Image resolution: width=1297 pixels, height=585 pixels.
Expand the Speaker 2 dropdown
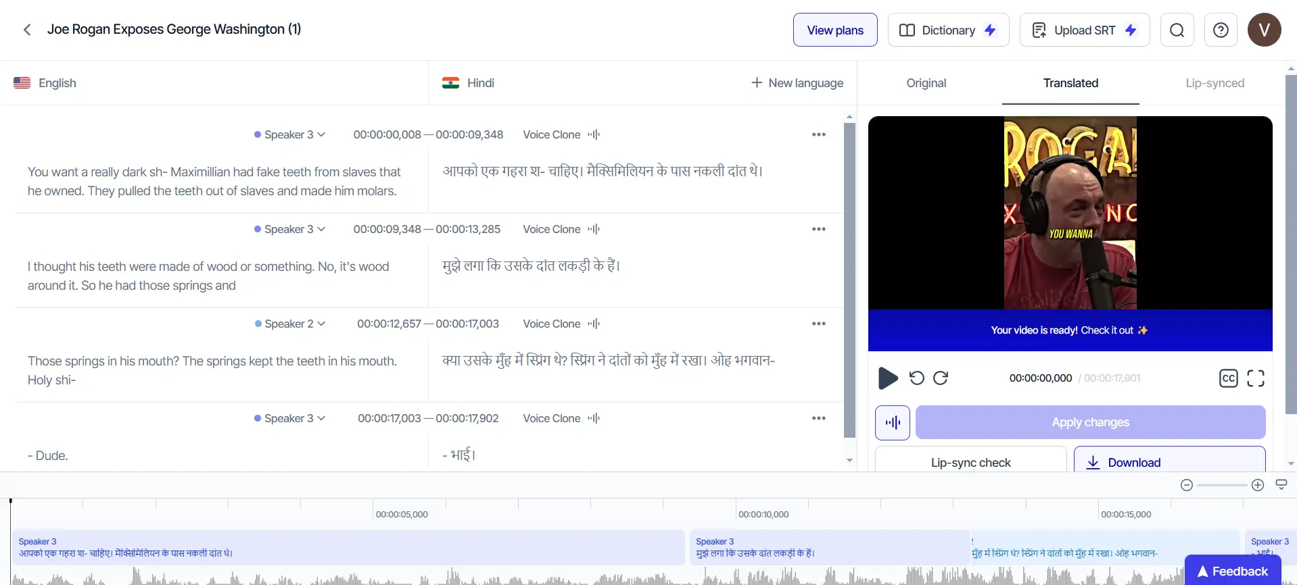[x=290, y=324]
